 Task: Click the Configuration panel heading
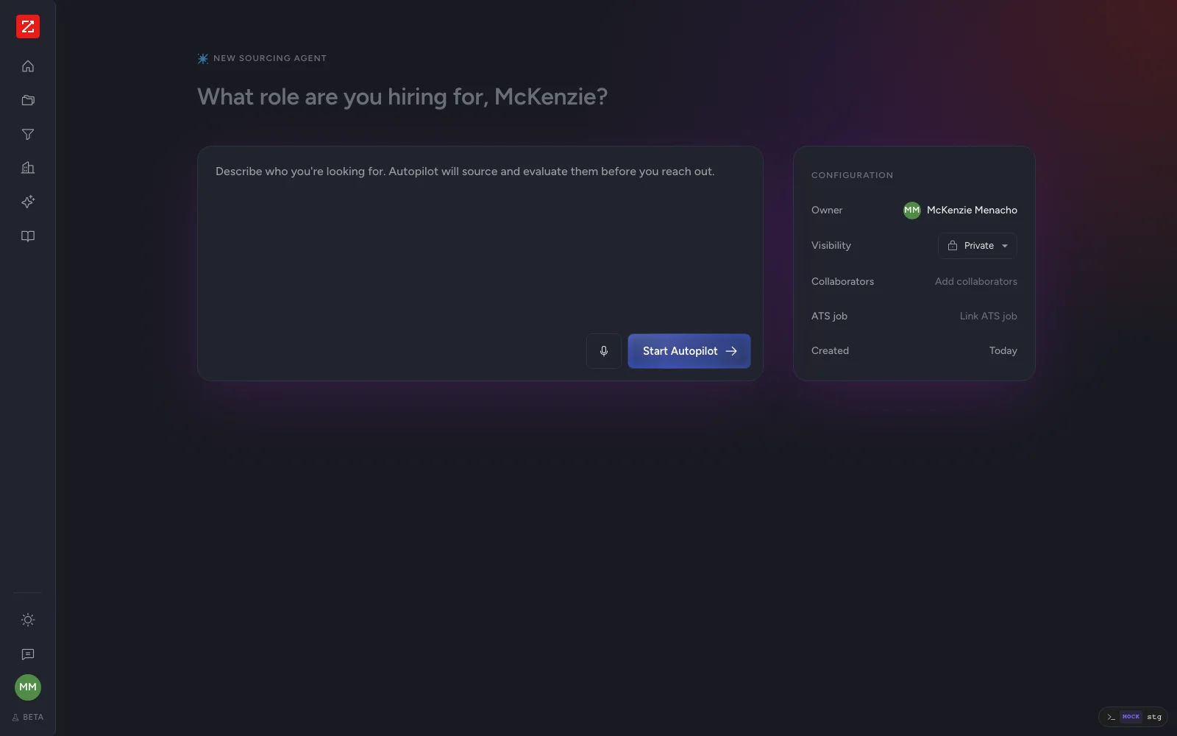coord(852,175)
